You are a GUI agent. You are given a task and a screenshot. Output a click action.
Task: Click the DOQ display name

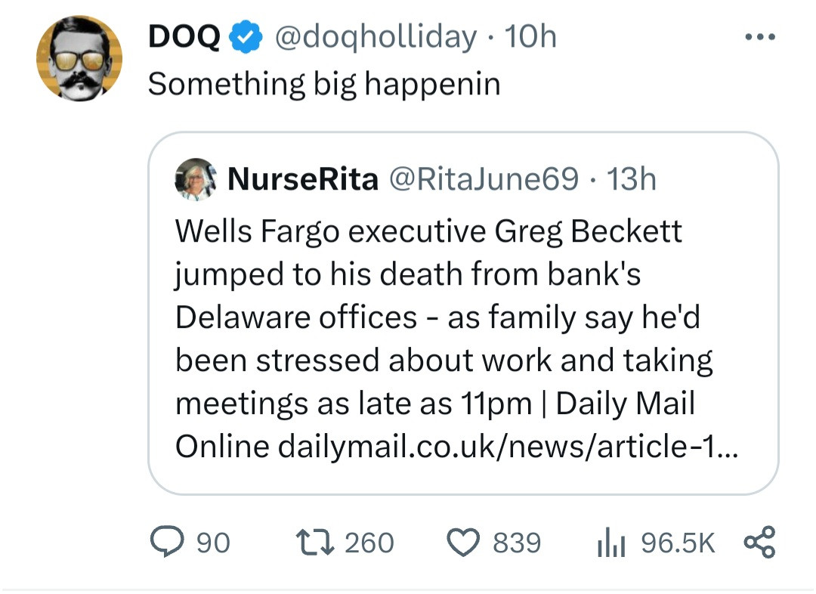tap(184, 36)
